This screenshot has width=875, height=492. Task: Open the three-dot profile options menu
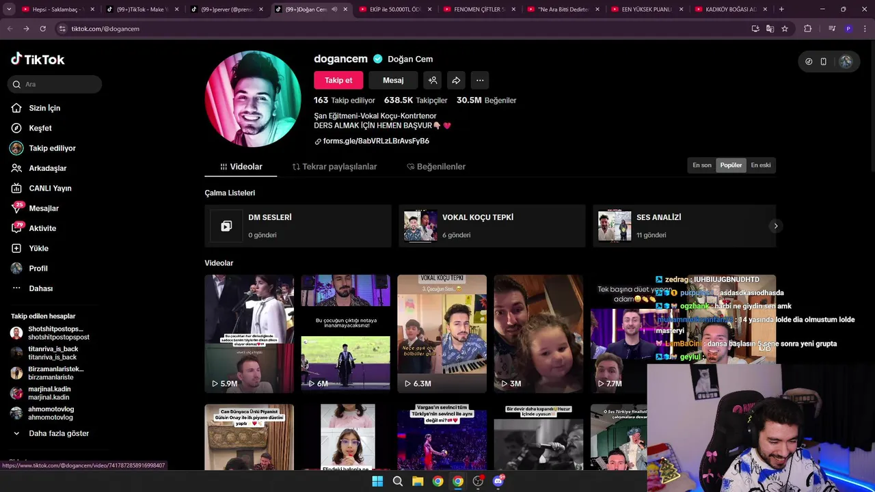480,81
